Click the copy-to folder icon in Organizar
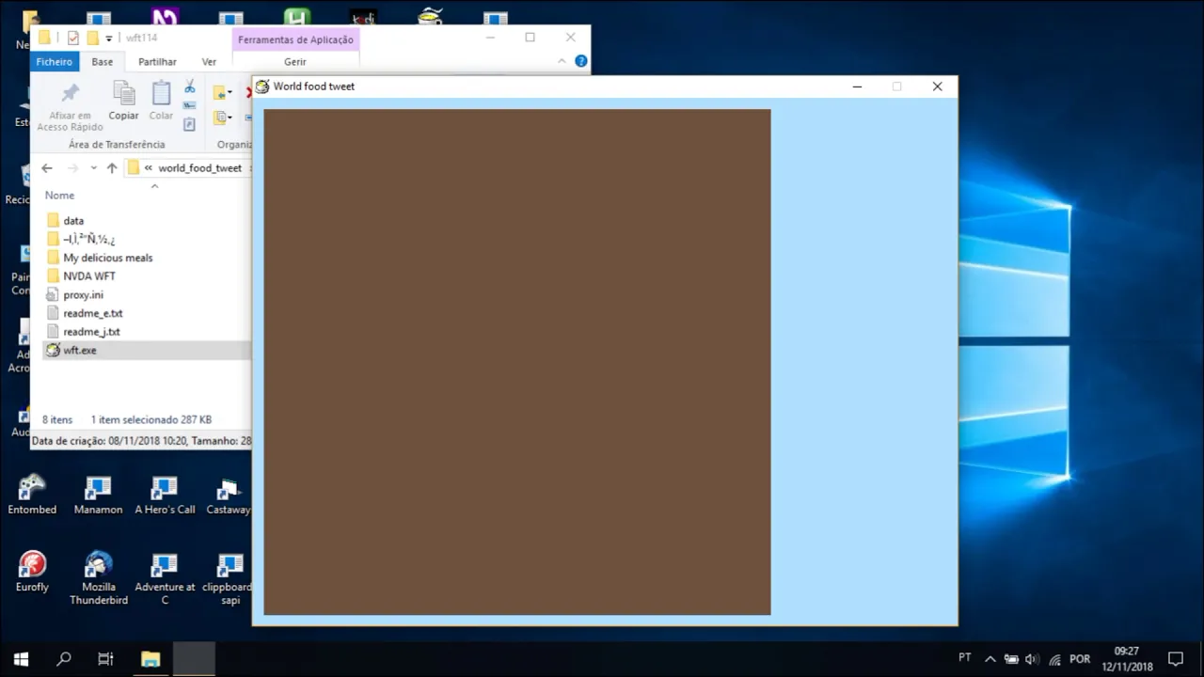Image resolution: width=1204 pixels, height=677 pixels. [222, 118]
